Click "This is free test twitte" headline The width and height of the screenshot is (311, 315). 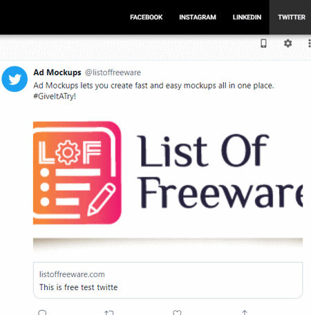click(78, 287)
